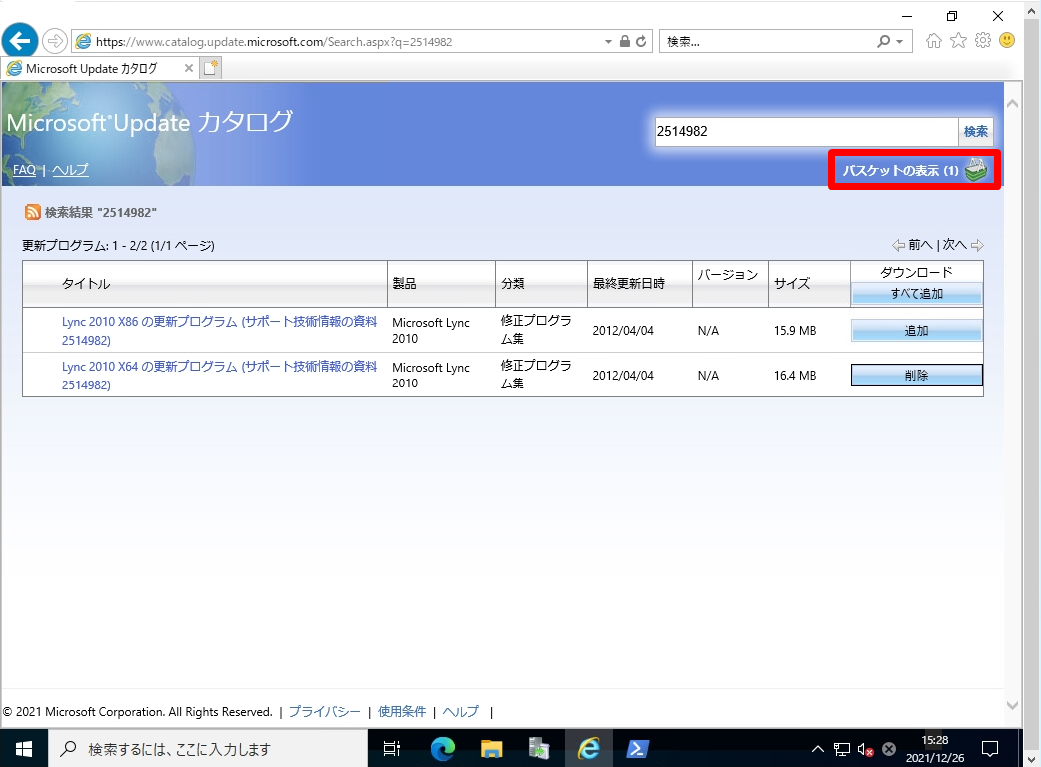The width and height of the screenshot is (1041, 767).
Task: Sort by the 最終更新日時 column header
Action: pyautogui.click(x=628, y=284)
